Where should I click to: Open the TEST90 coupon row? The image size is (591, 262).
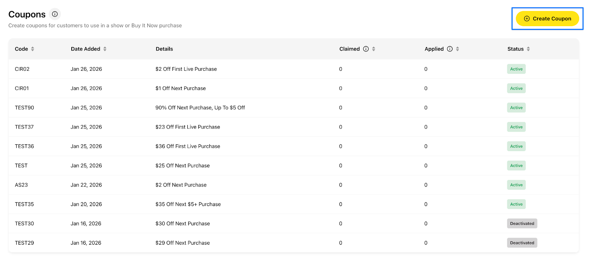point(24,108)
